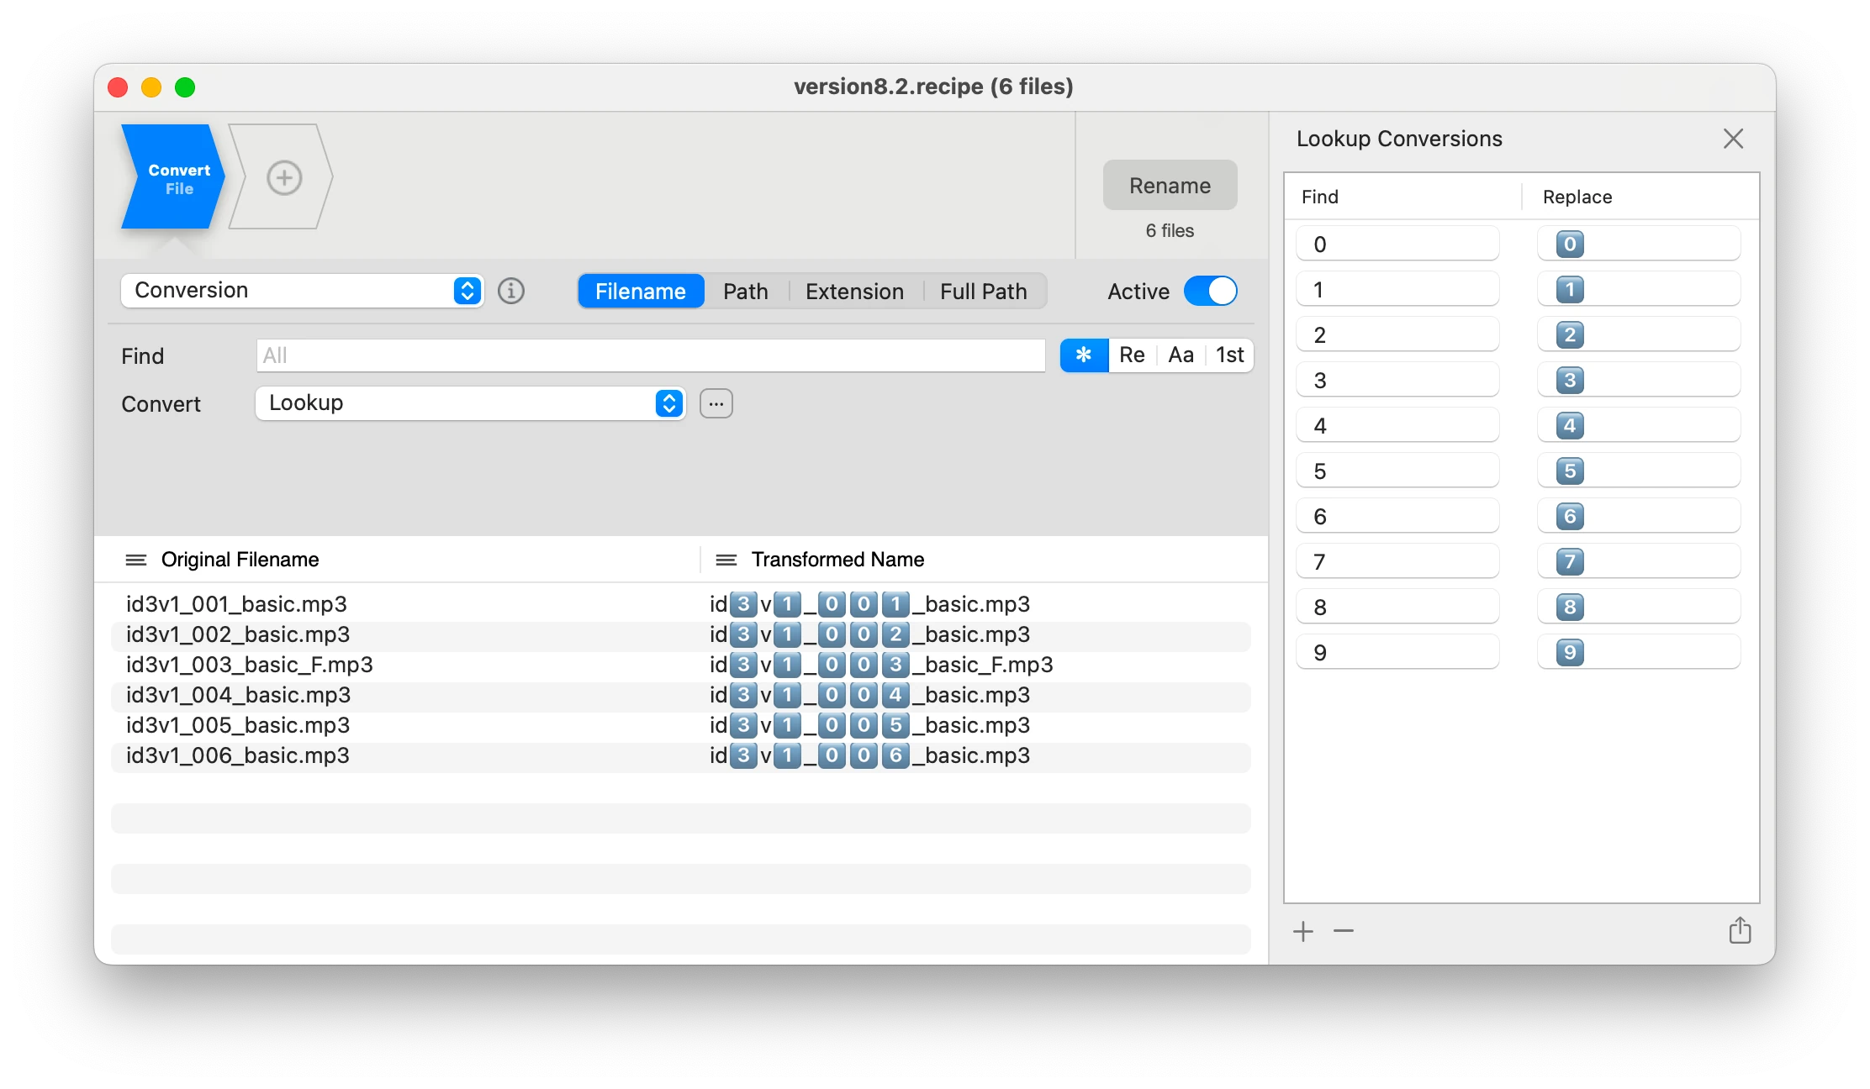The width and height of the screenshot is (1870, 1089).
Task: Switch to the Full Path tab
Action: [x=983, y=292]
